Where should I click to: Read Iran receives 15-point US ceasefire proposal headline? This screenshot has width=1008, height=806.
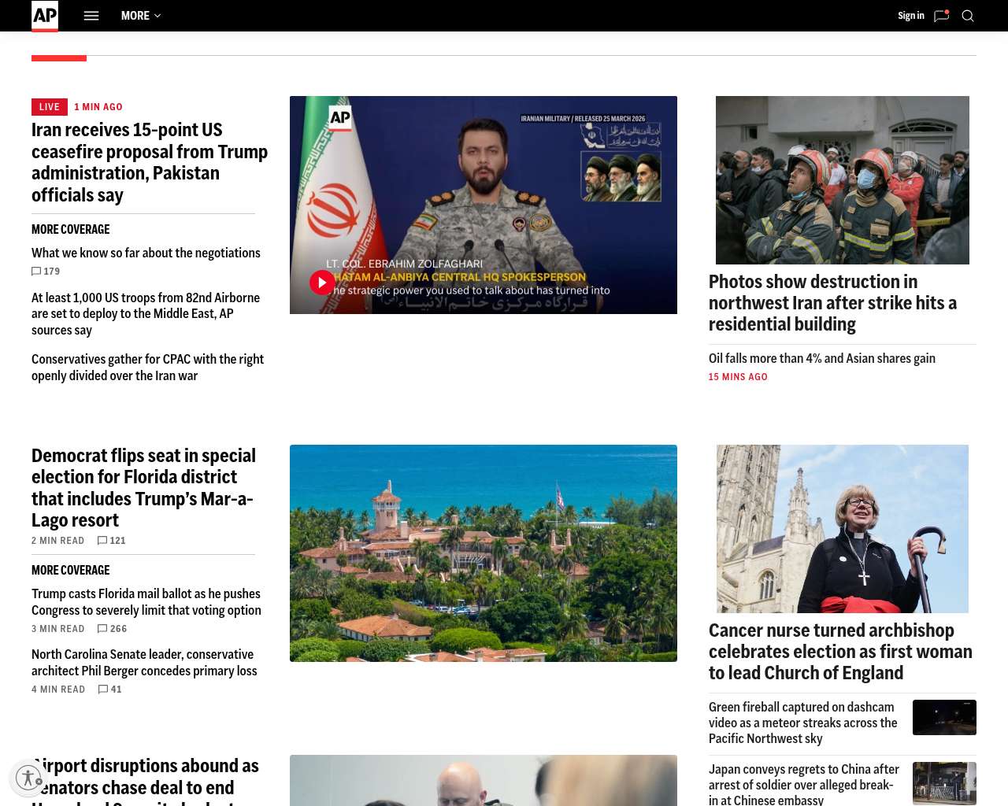(x=150, y=162)
